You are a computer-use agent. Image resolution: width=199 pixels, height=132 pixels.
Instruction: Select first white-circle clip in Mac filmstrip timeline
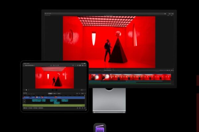point(97,77)
